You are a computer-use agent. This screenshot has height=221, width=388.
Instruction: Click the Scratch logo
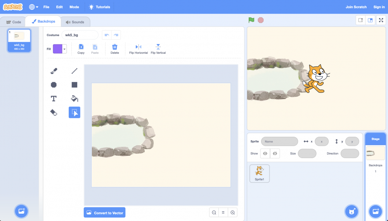(13, 7)
